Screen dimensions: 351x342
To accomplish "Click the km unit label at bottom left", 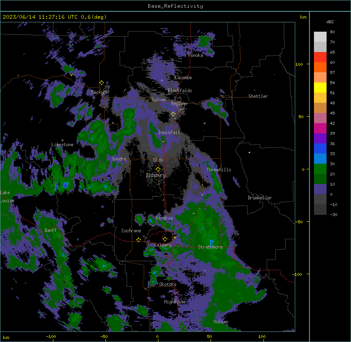I will [x=6, y=338].
